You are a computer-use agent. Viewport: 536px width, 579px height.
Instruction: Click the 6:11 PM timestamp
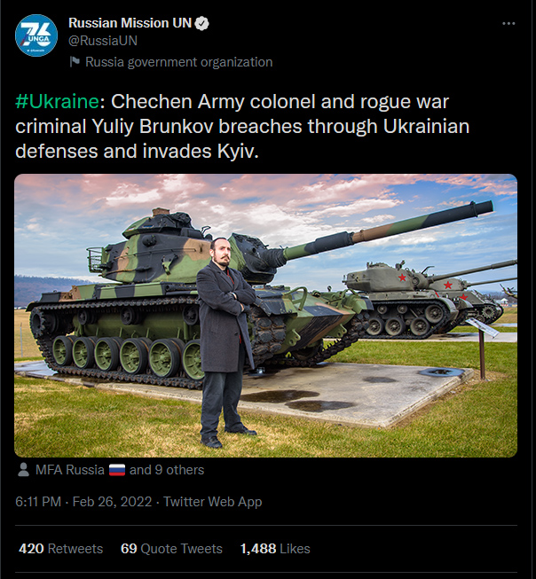[38, 502]
